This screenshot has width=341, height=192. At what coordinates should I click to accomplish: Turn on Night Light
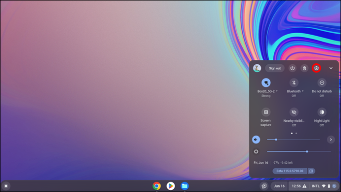322,112
